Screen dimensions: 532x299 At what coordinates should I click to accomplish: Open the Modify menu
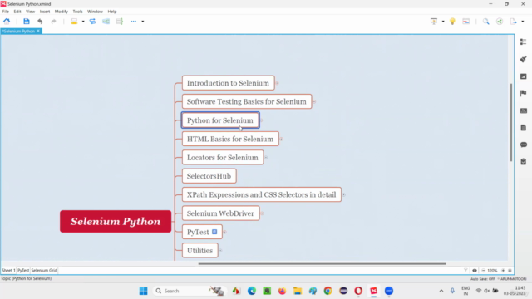click(x=61, y=12)
